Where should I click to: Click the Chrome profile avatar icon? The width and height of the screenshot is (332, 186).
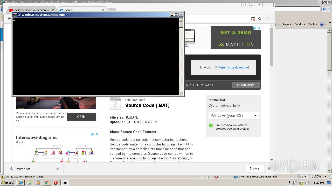[245, 5]
